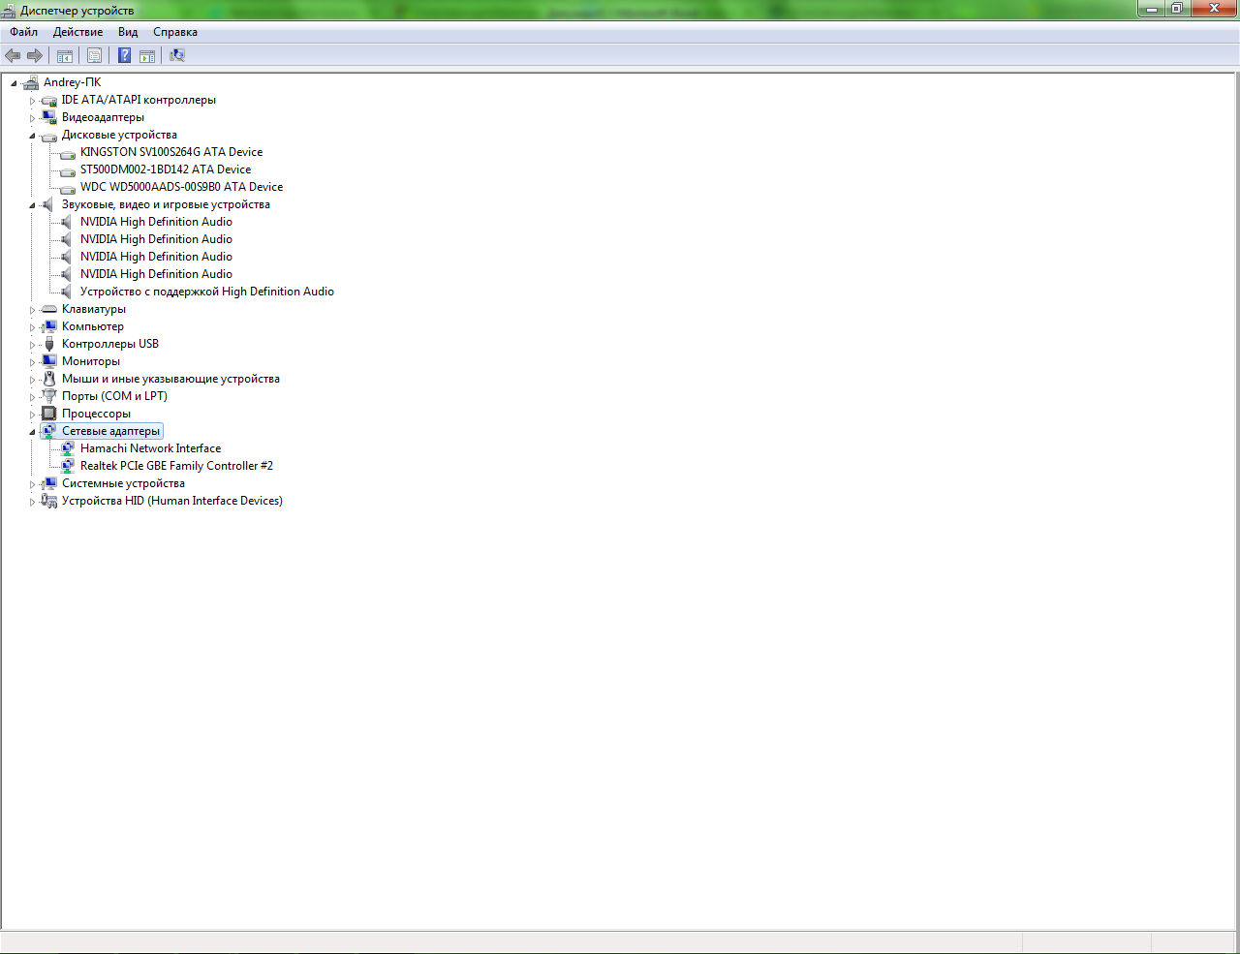Click the Видеоадаптеры category icon
Image resolution: width=1240 pixels, height=954 pixels.
(49, 117)
